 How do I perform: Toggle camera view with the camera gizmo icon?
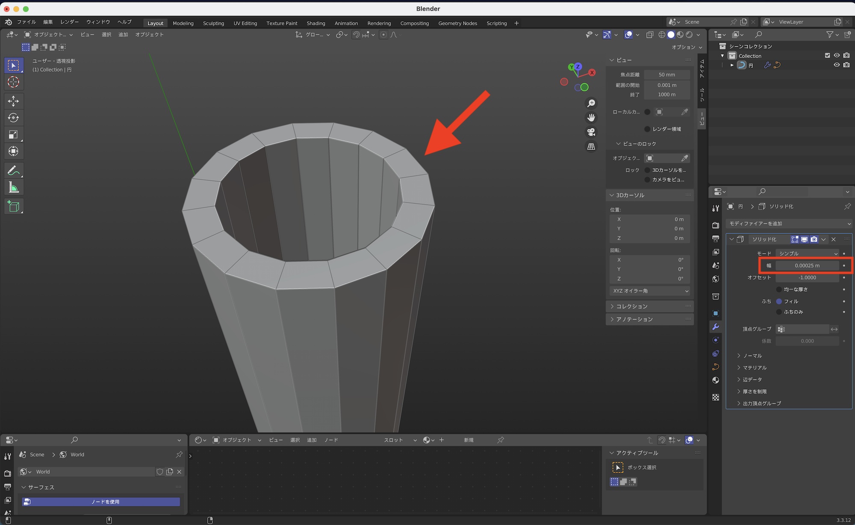(x=591, y=132)
